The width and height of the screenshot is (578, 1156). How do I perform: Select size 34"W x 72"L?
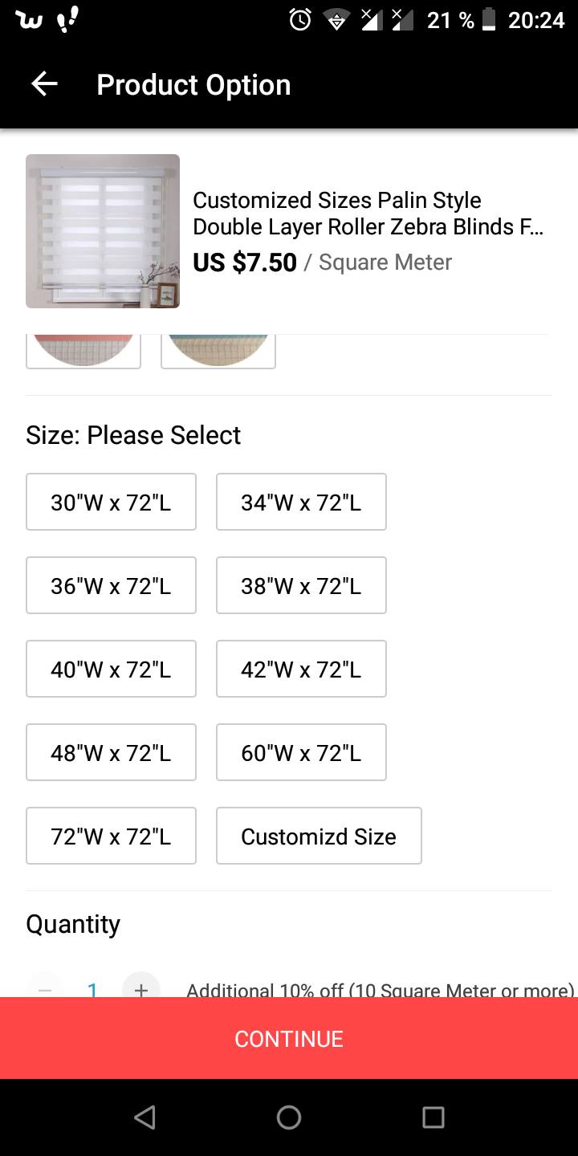301,502
